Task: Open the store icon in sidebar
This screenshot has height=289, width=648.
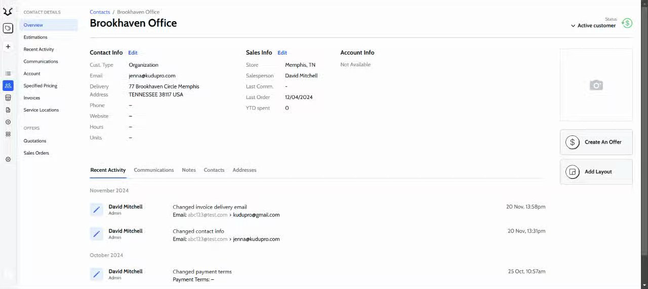Action: [x=8, y=98]
